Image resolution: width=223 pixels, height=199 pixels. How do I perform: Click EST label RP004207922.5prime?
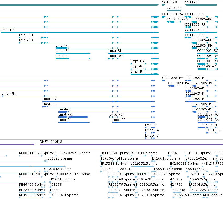(73, 153)
